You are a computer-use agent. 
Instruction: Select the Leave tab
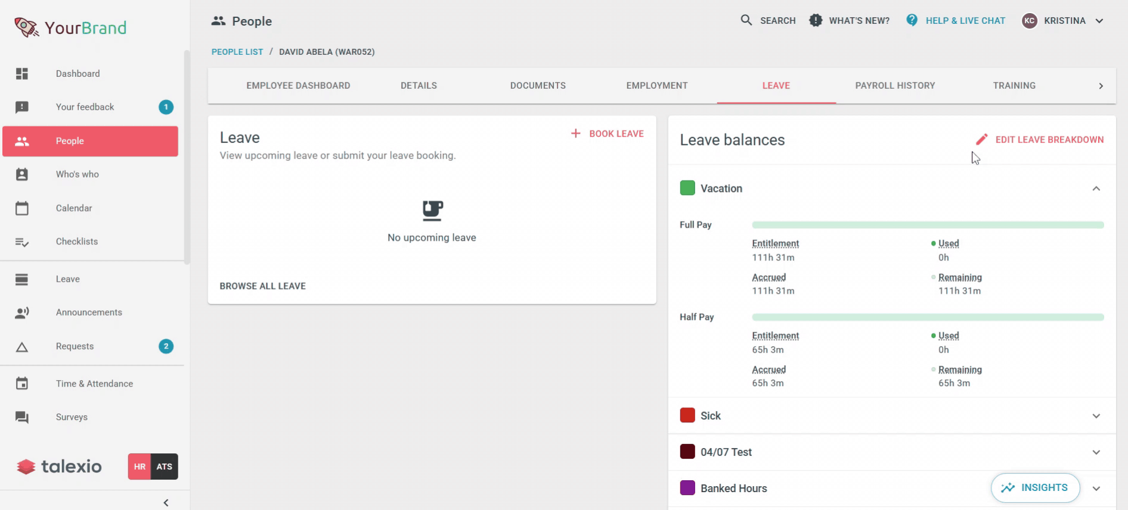tap(776, 86)
